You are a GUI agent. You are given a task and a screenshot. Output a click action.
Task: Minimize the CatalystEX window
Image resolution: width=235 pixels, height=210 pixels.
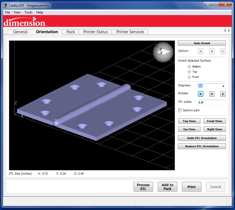[208, 4]
